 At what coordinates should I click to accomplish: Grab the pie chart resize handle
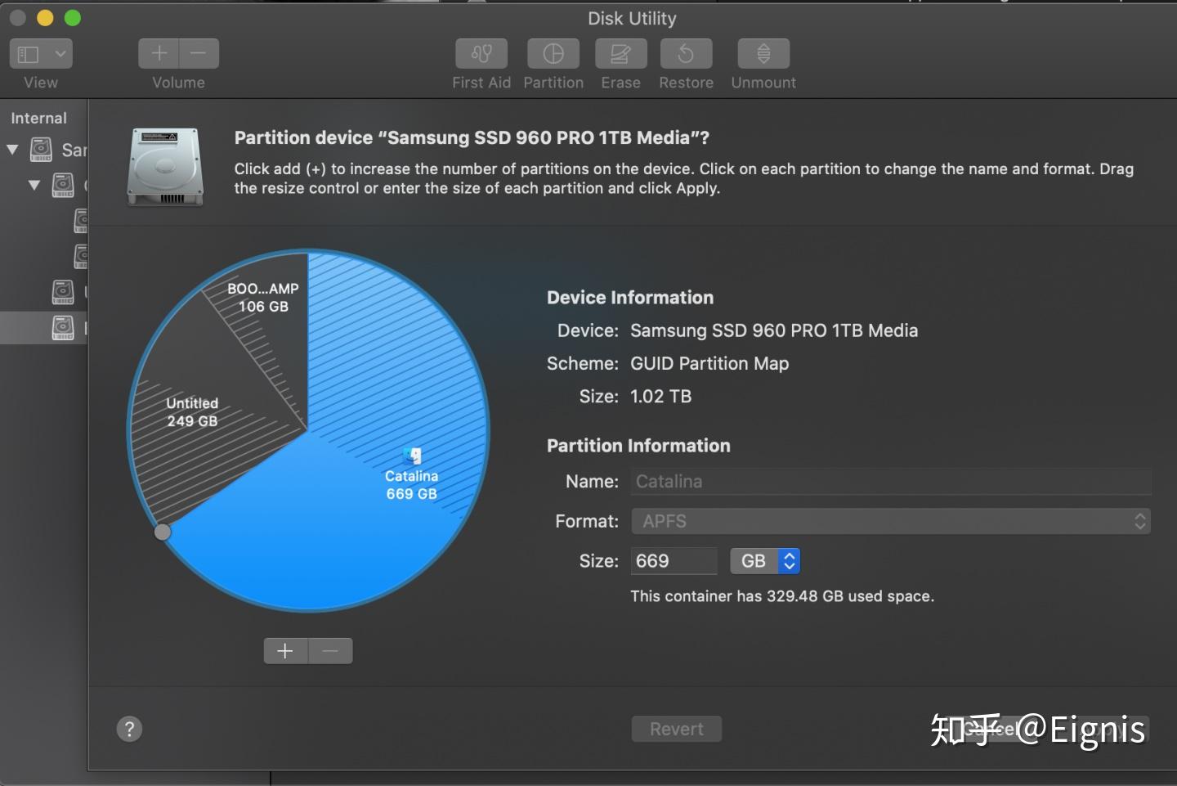163,532
